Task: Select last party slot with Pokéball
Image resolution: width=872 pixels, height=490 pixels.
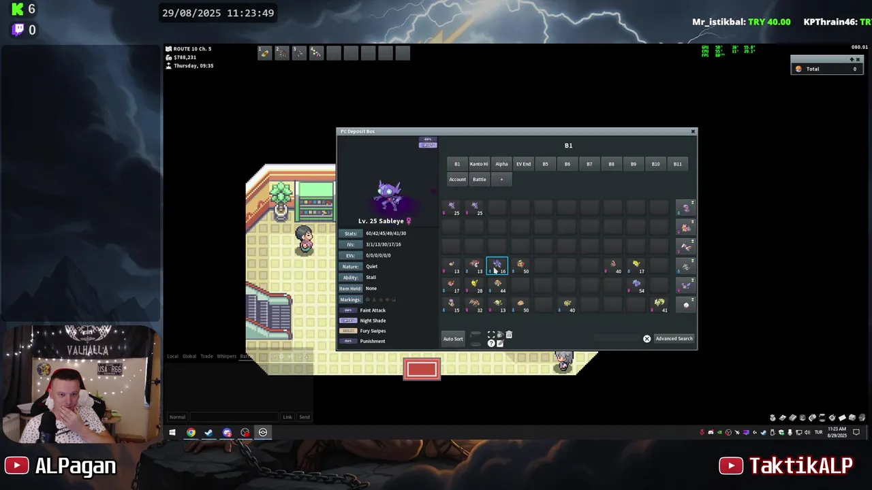Action: tap(685, 305)
